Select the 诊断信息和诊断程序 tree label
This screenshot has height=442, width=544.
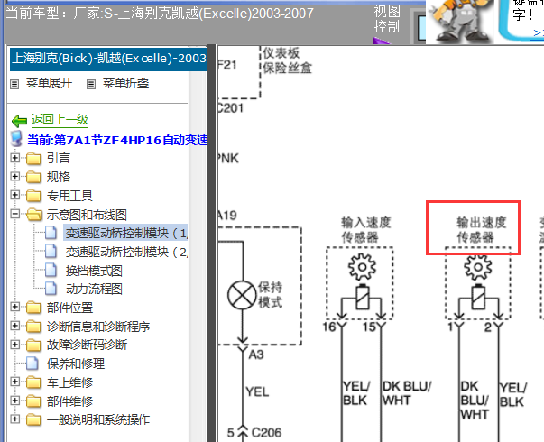tap(98, 327)
